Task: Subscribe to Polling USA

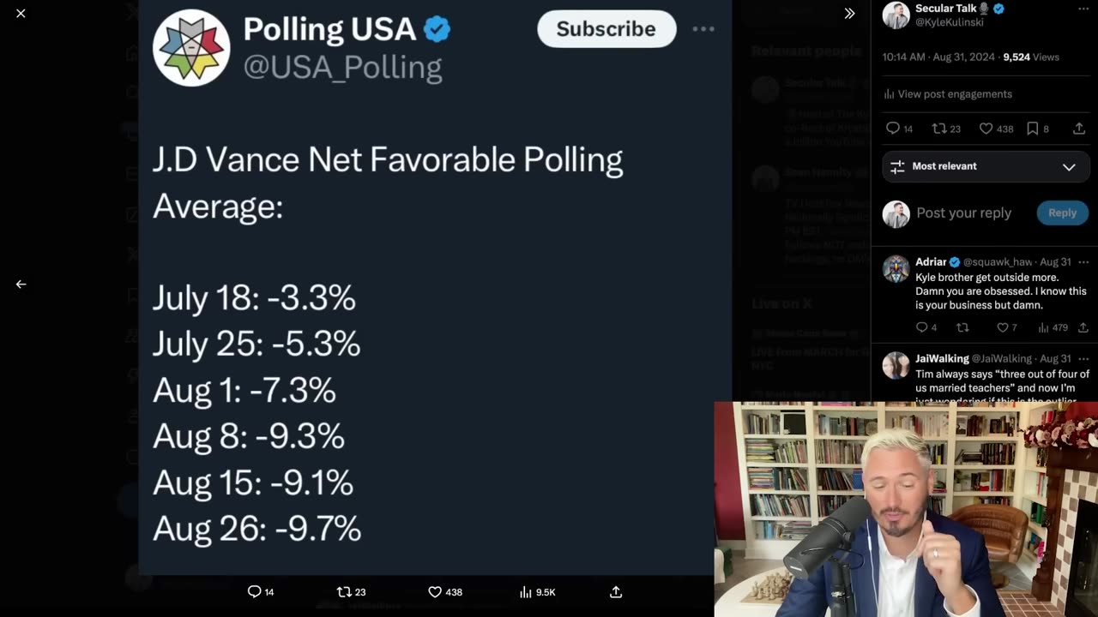Action: 606,29
